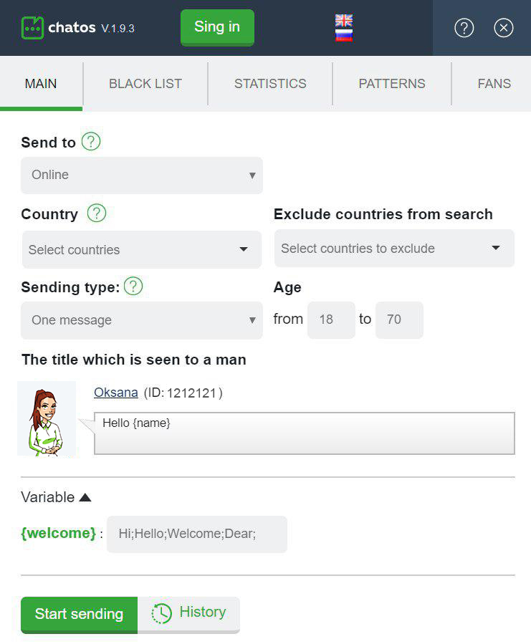
Task: Show help tooltip next to Country
Action: point(97,213)
